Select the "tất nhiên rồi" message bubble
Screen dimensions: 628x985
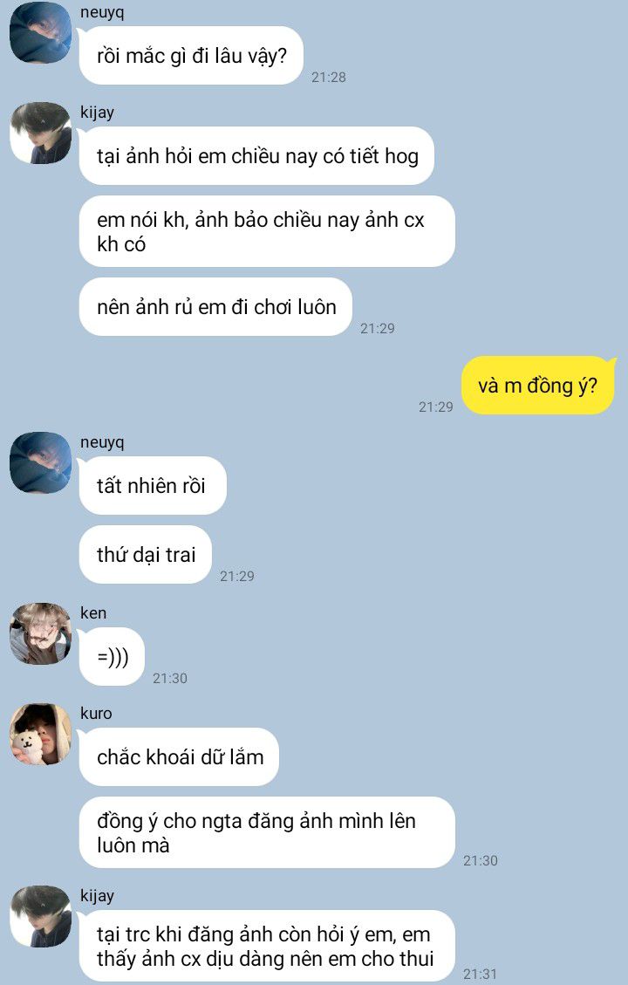(x=153, y=486)
